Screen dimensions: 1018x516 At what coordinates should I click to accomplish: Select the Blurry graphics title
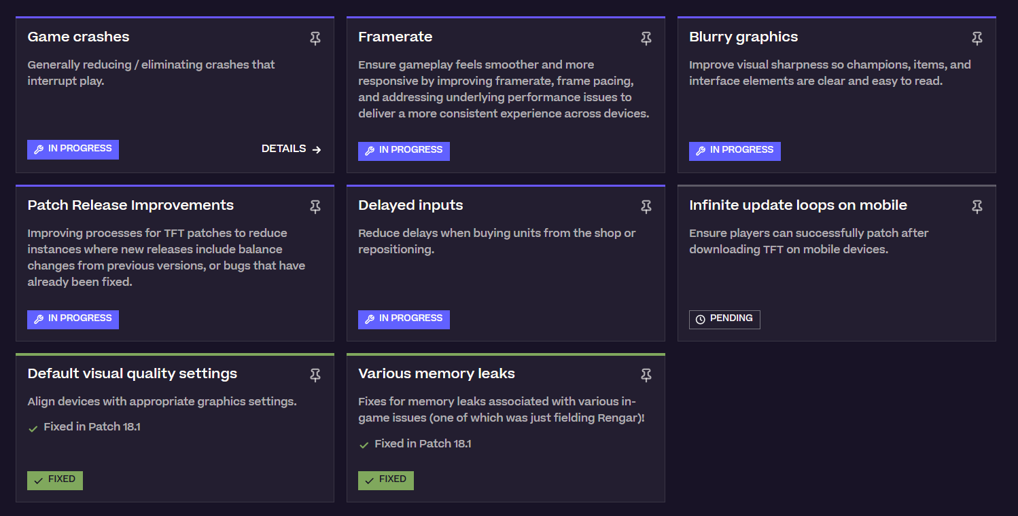743,37
